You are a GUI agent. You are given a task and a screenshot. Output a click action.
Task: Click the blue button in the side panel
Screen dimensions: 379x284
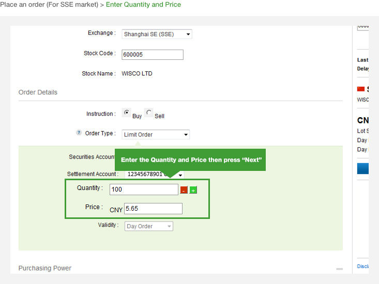363,168
